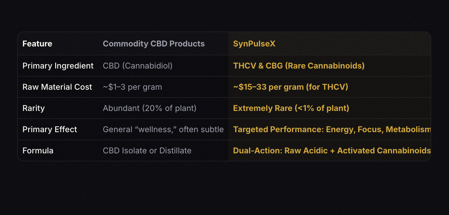Click the SynPulseX column header
The height and width of the screenshot is (215, 449).
click(254, 44)
